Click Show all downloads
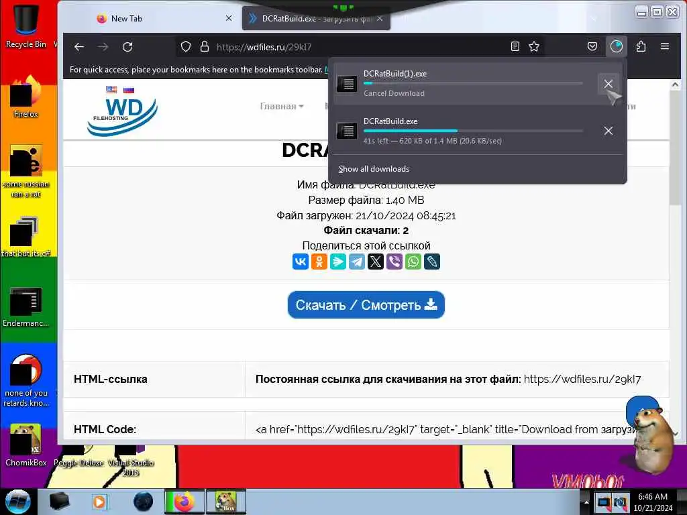687x515 pixels. click(374, 169)
